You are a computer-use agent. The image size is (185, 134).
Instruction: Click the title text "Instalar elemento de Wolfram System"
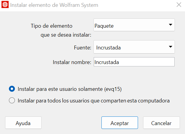pyautogui.click(x=54, y=5)
